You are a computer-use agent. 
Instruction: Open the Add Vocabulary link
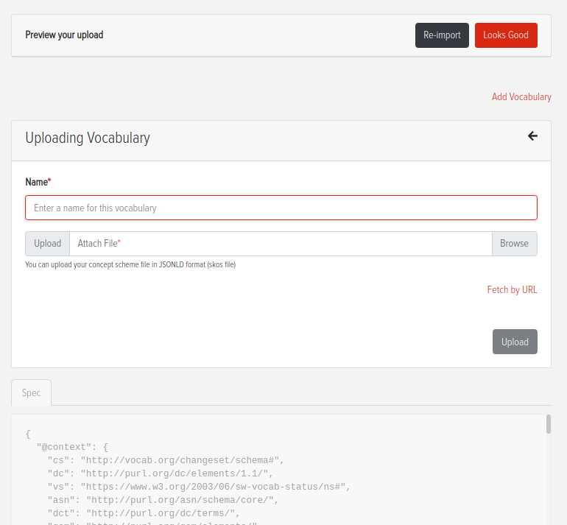[x=521, y=97]
